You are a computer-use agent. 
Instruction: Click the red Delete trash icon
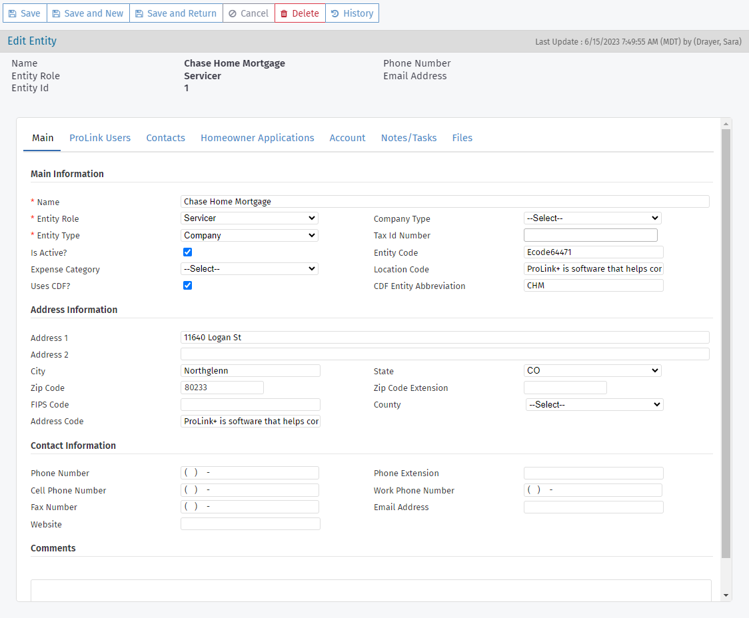click(285, 13)
